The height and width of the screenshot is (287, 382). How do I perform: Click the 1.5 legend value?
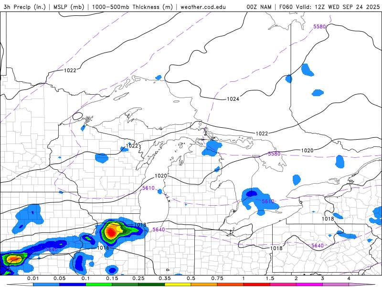coord(270,278)
